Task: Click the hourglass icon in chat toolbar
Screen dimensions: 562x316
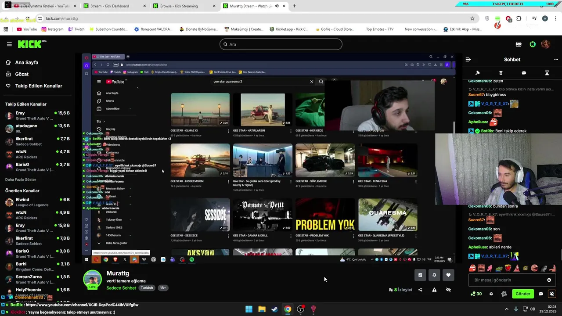Action: click(x=547, y=73)
